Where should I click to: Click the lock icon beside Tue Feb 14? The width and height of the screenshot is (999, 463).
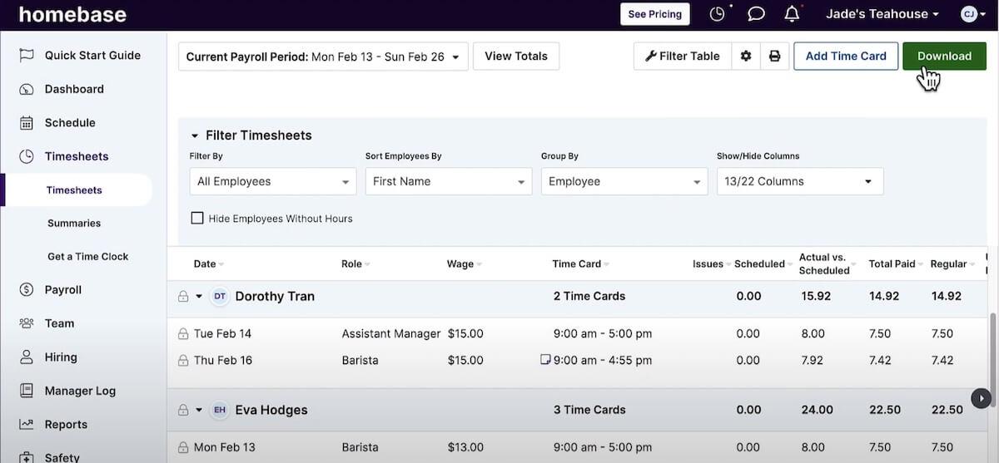[x=183, y=334]
